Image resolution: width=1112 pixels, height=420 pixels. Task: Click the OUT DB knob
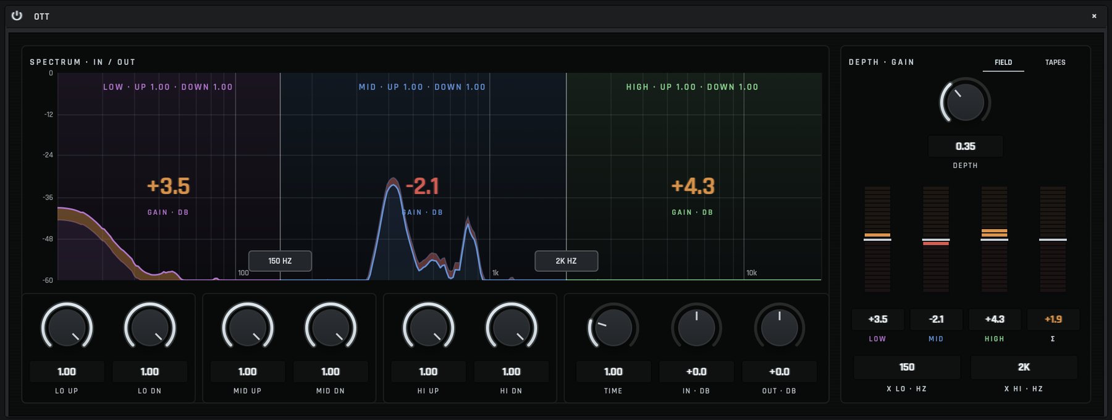(x=780, y=327)
